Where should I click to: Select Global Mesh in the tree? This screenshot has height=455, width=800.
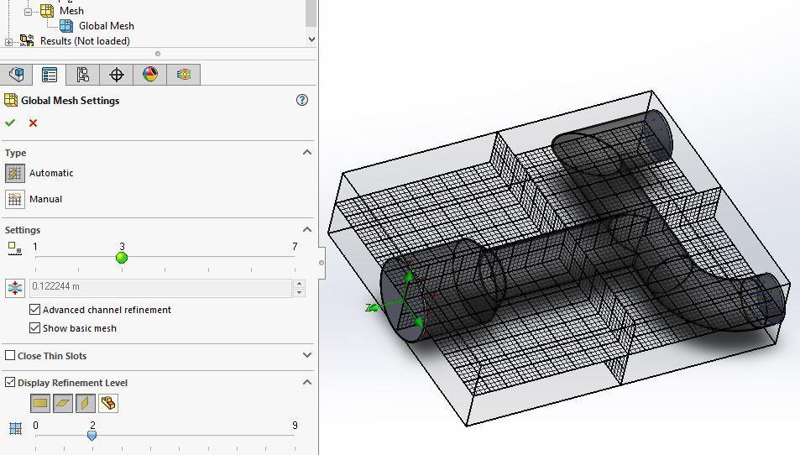point(106,25)
